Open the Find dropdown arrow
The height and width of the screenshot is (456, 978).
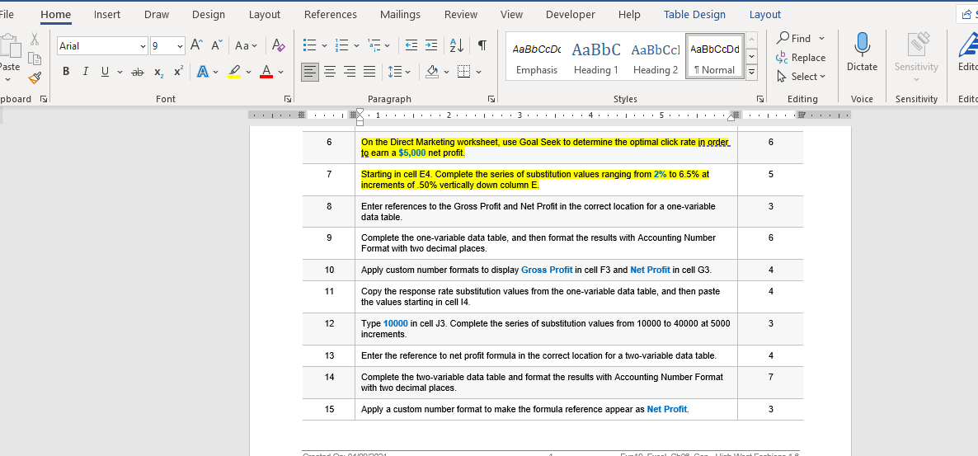pos(821,39)
